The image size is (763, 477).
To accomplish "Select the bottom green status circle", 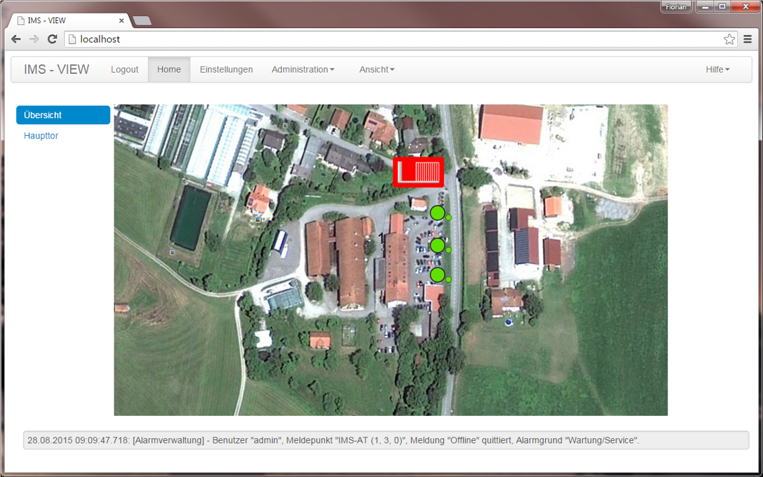I will 437,274.
